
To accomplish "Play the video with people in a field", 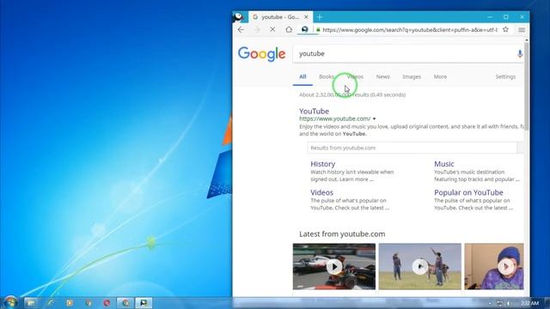I will pyautogui.click(x=420, y=267).
